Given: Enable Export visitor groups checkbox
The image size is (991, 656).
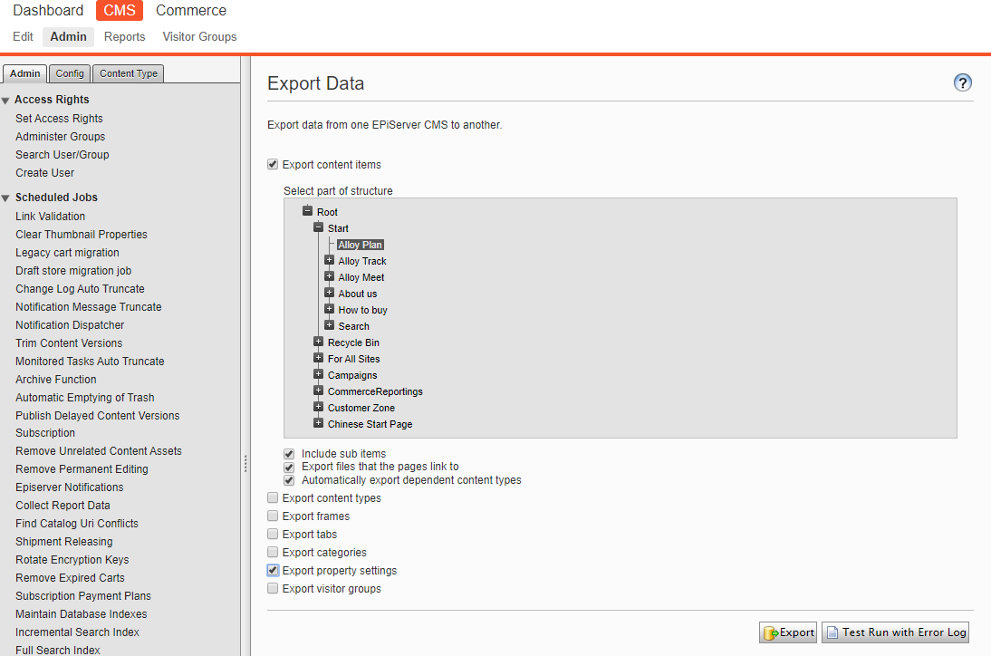Looking at the screenshot, I should (273, 589).
